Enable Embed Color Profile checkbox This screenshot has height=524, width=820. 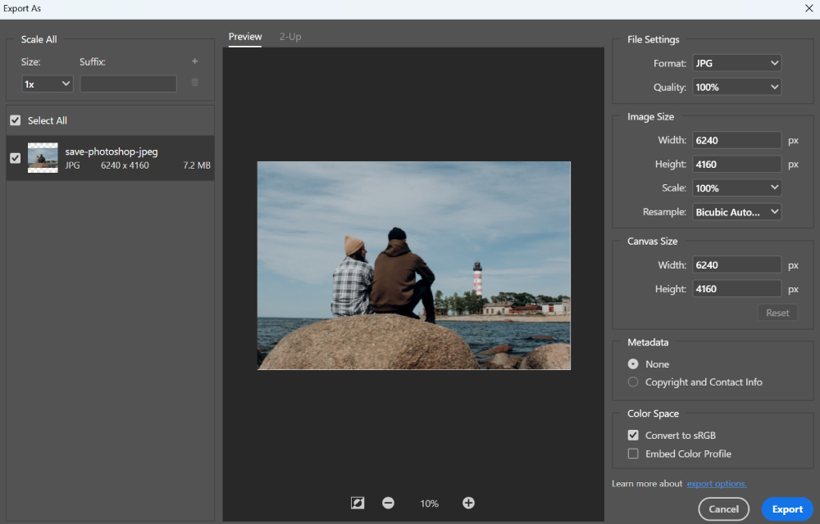[x=633, y=454]
